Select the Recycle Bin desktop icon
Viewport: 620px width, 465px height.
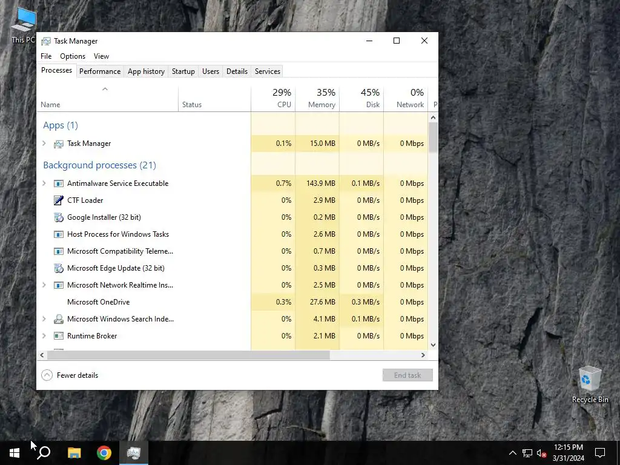[x=590, y=384]
